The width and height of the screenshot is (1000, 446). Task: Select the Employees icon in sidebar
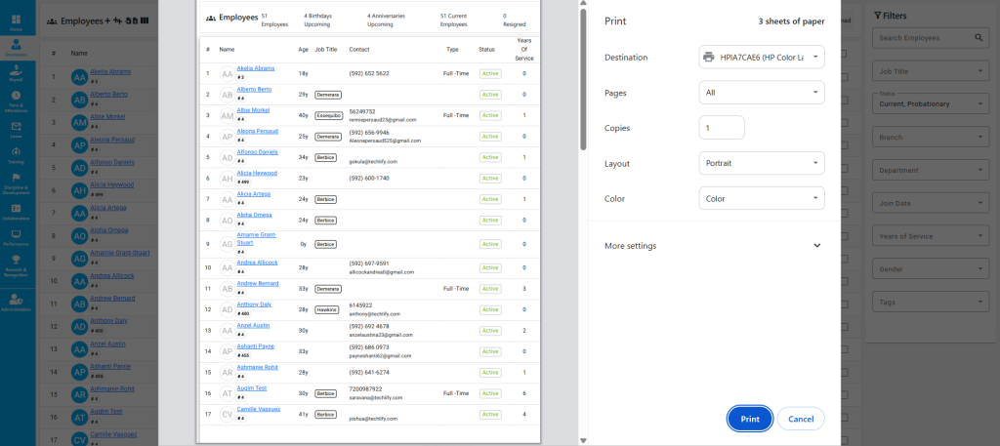click(17, 47)
